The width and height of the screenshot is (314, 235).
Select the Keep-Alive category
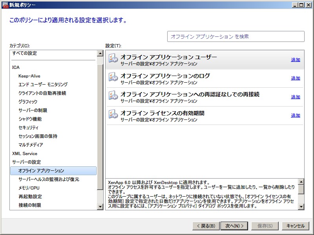[x=29, y=76]
